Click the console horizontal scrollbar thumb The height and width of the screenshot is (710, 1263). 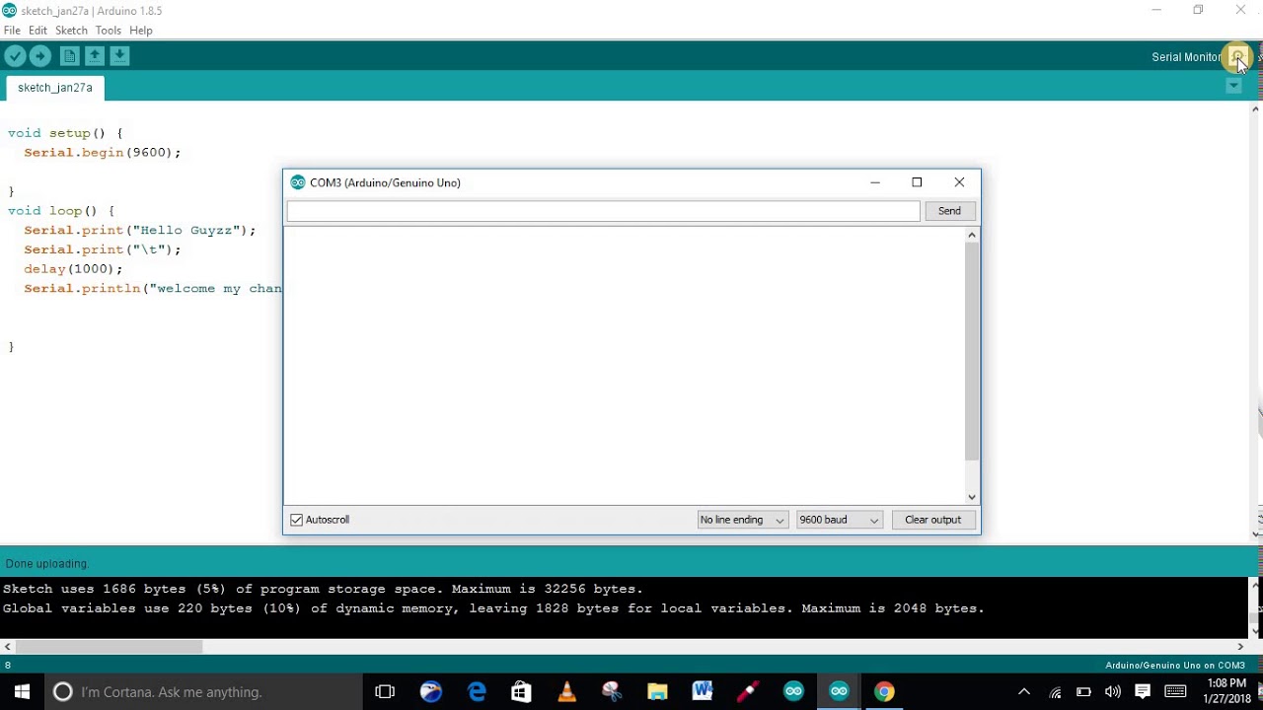(x=110, y=647)
